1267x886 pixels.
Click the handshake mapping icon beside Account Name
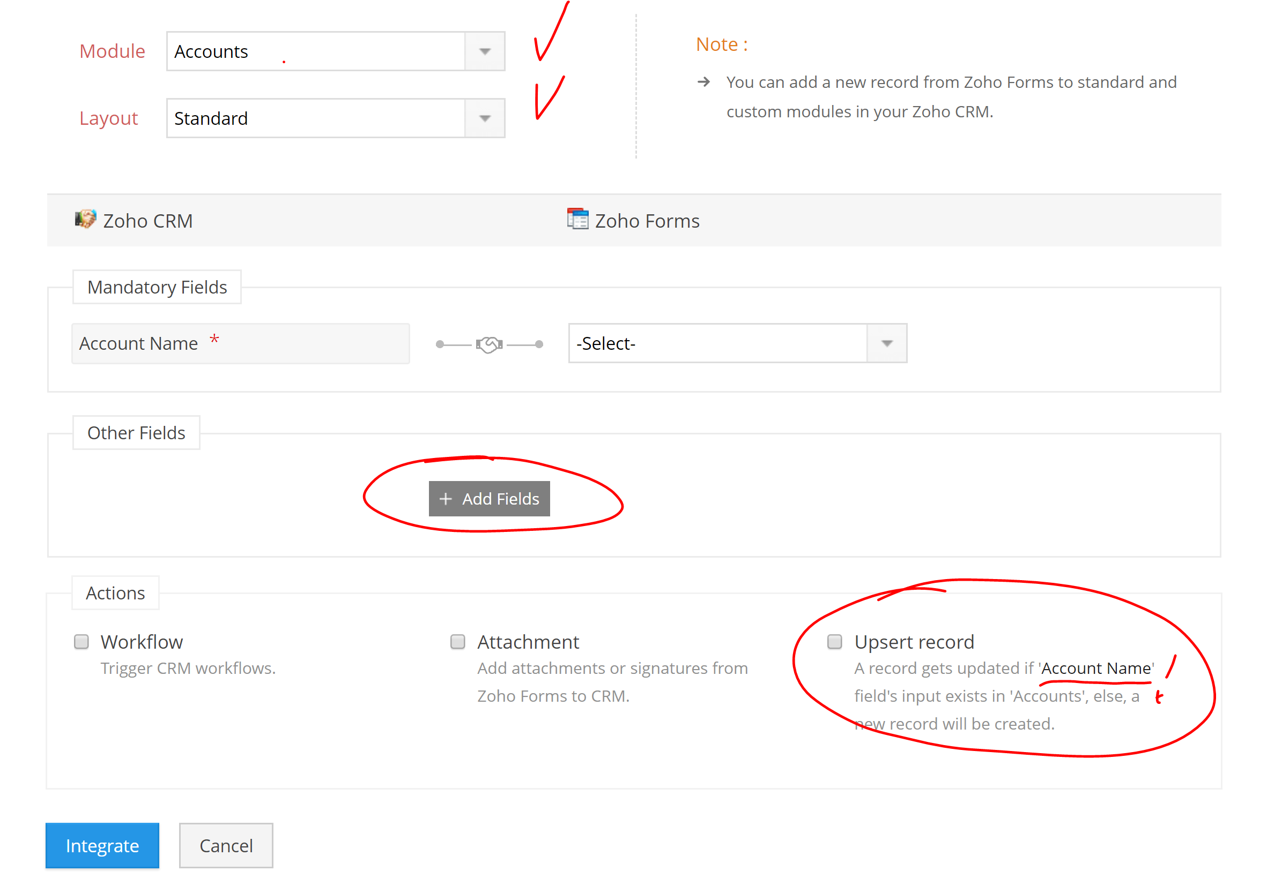click(x=489, y=344)
